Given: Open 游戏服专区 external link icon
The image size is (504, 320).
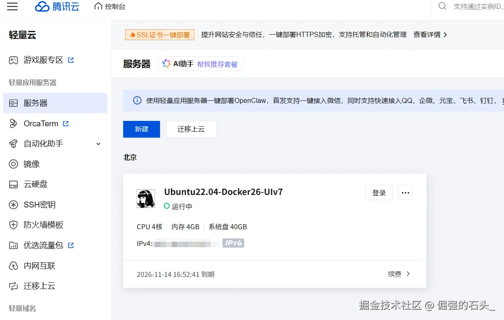Looking at the screenshot, I should [71, 60].
